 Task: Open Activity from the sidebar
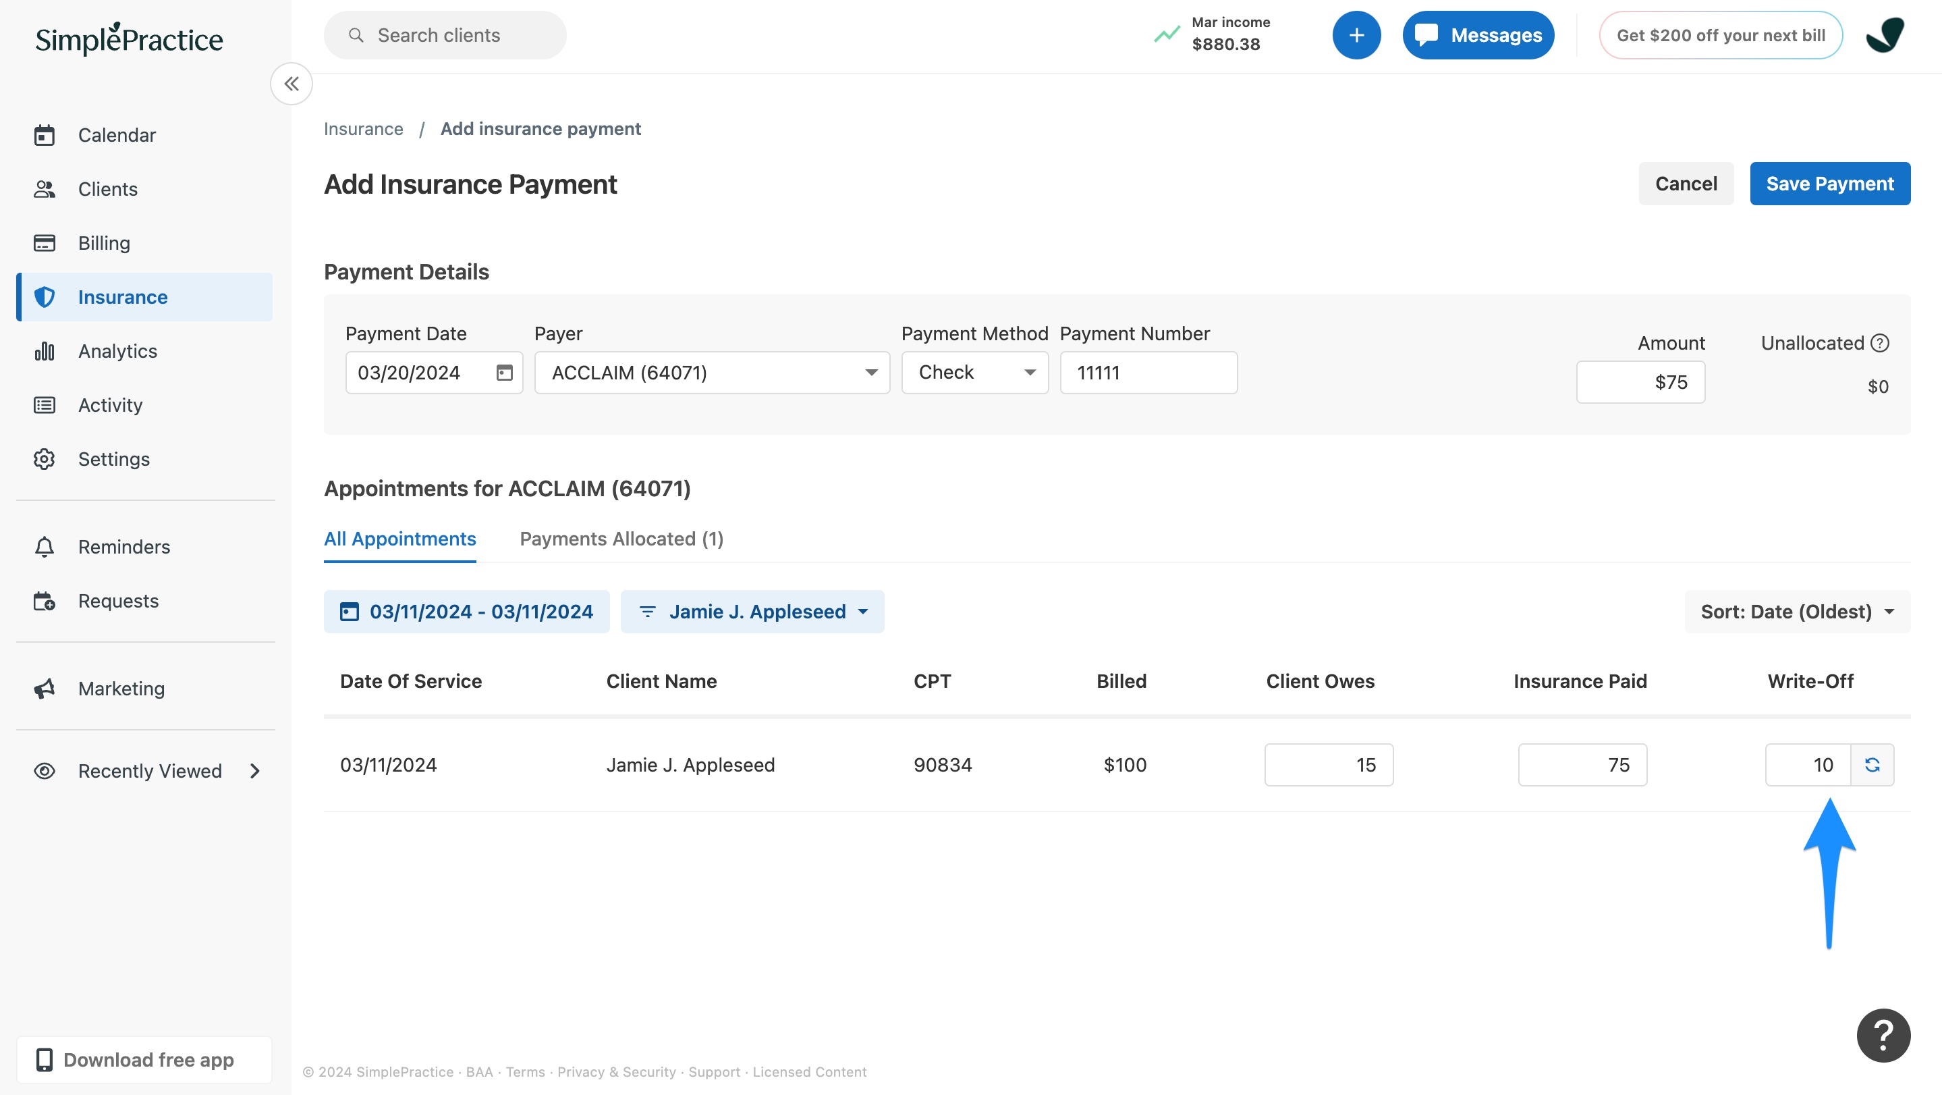coord(145,405)
